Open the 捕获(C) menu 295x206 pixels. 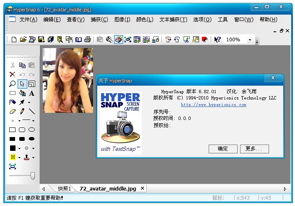[99, 20]
